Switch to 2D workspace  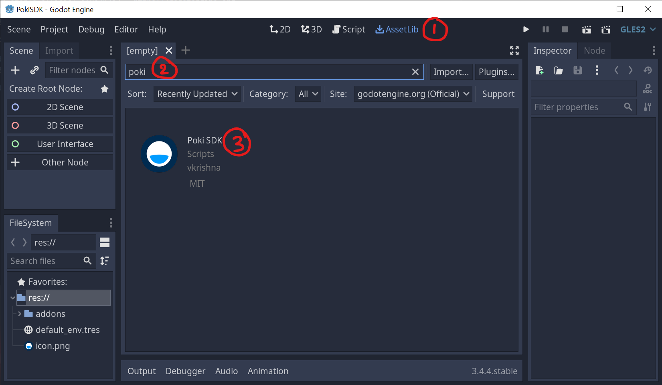pos(280,29)
